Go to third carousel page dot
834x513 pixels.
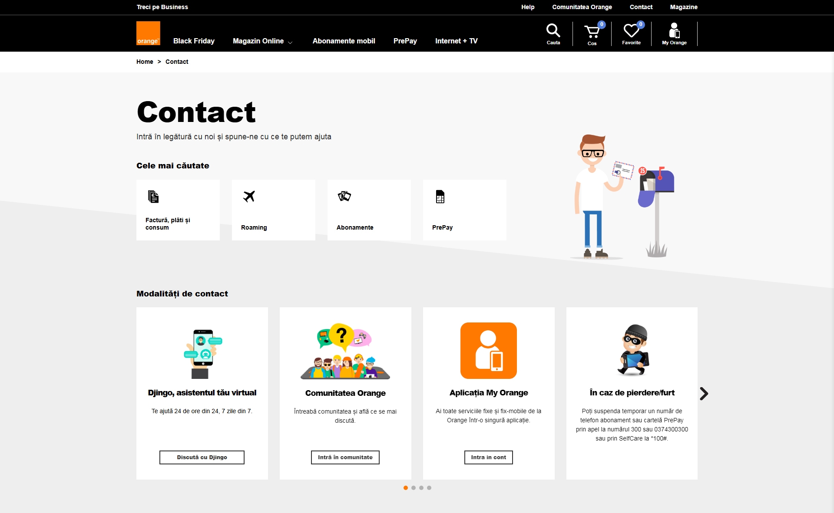[421, 488]
